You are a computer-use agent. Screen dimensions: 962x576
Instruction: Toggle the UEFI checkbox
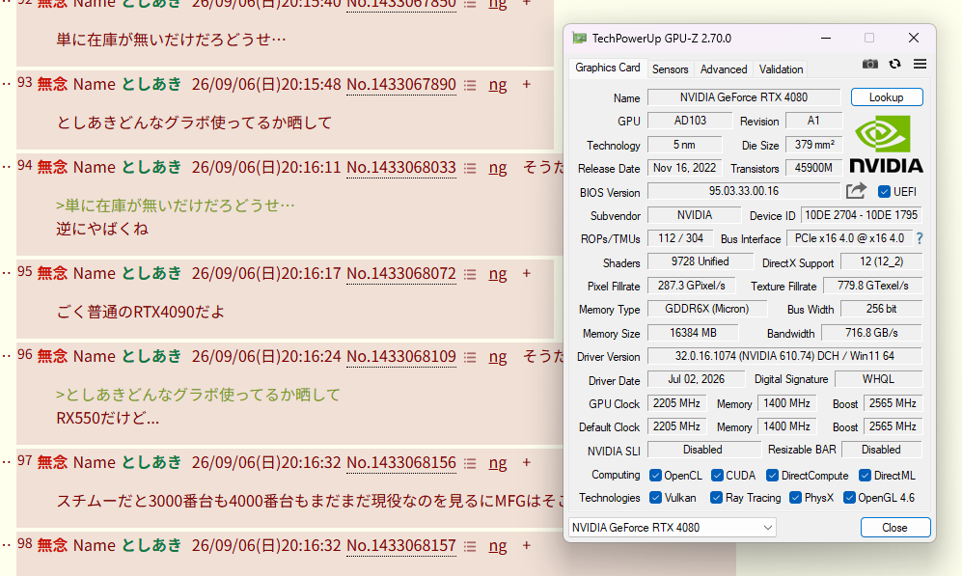click(x=884, y=191)
